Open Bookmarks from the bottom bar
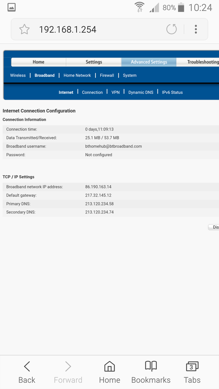This screenshot has height=389, width=219. click(151, 372)
